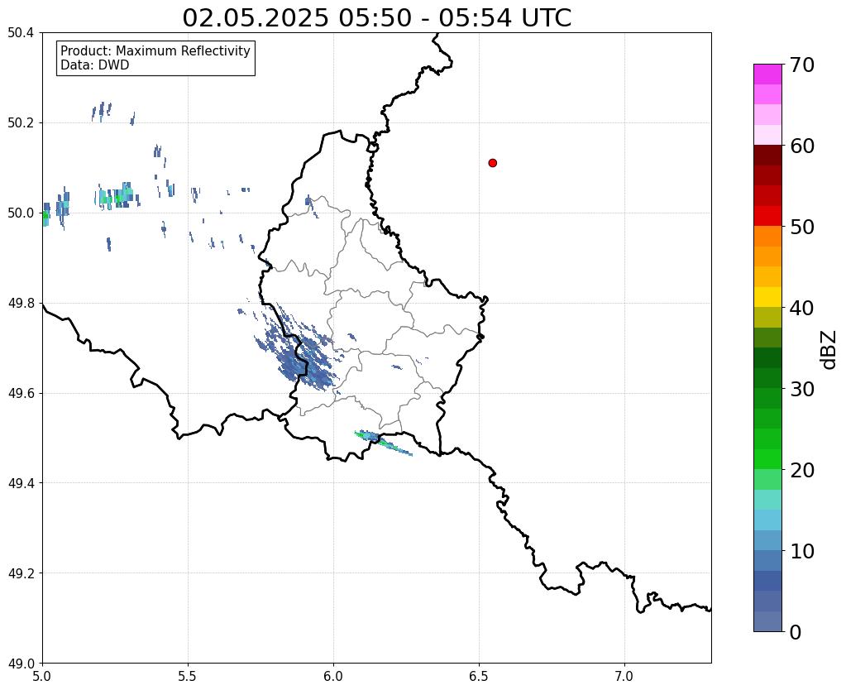Click the dark green swatch just above 30 dBZ

pyautogui.click(x=767, y=378)
